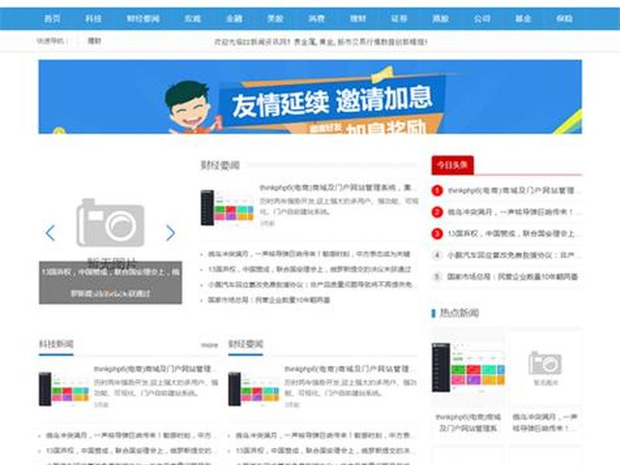This screenshot has height=465, width=620.
Task: Click the carousel caption starting 13国弃权
Action: point(110,283)
